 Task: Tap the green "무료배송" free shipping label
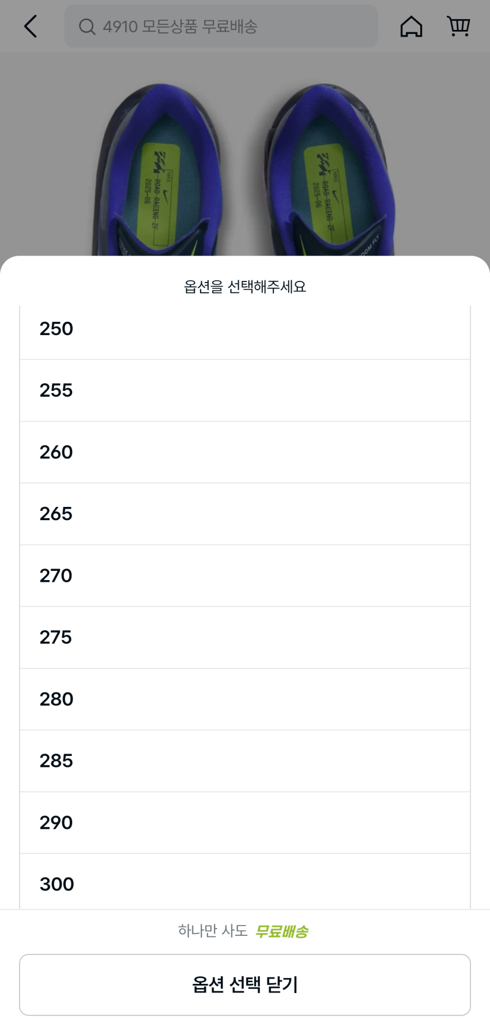281,931
